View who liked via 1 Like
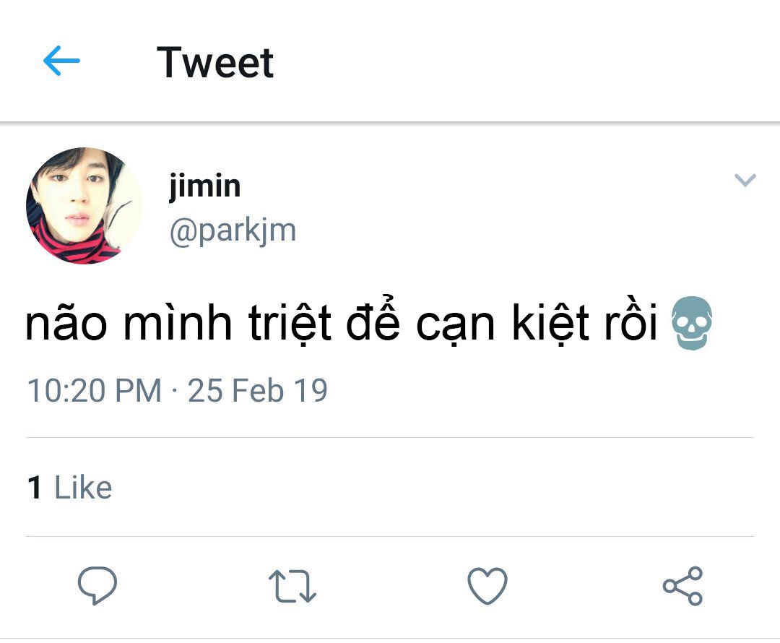 tap(69, 488)
